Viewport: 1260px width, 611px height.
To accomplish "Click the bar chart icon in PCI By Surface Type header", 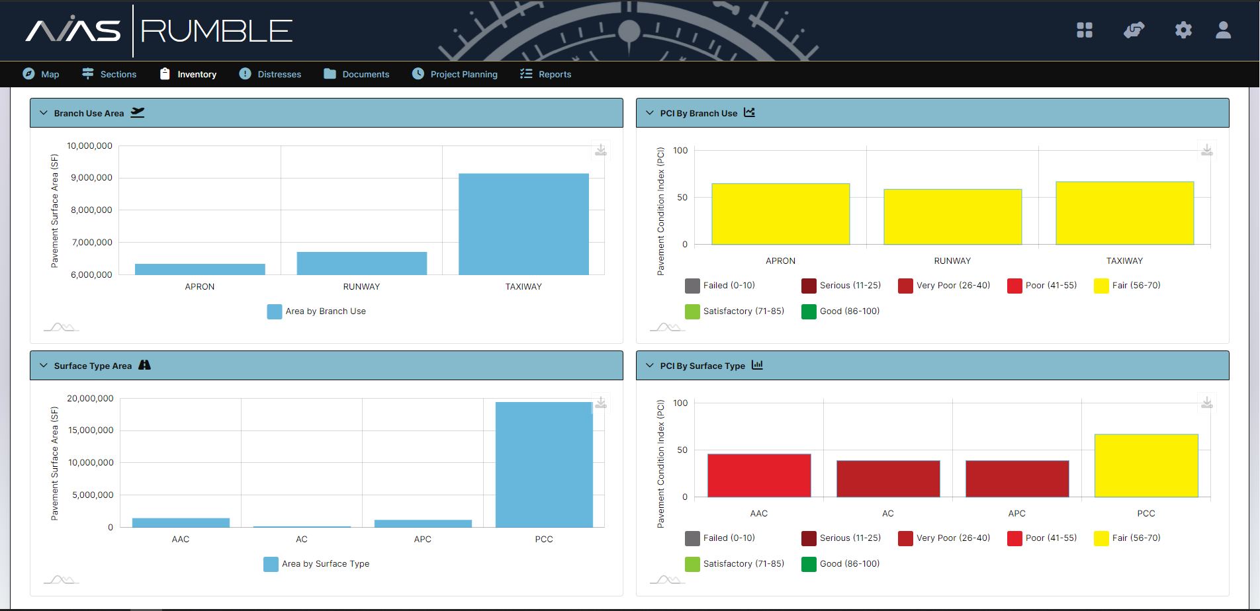I will point(757,365).
